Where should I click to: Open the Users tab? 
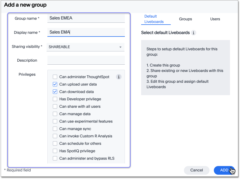[215, 19]
